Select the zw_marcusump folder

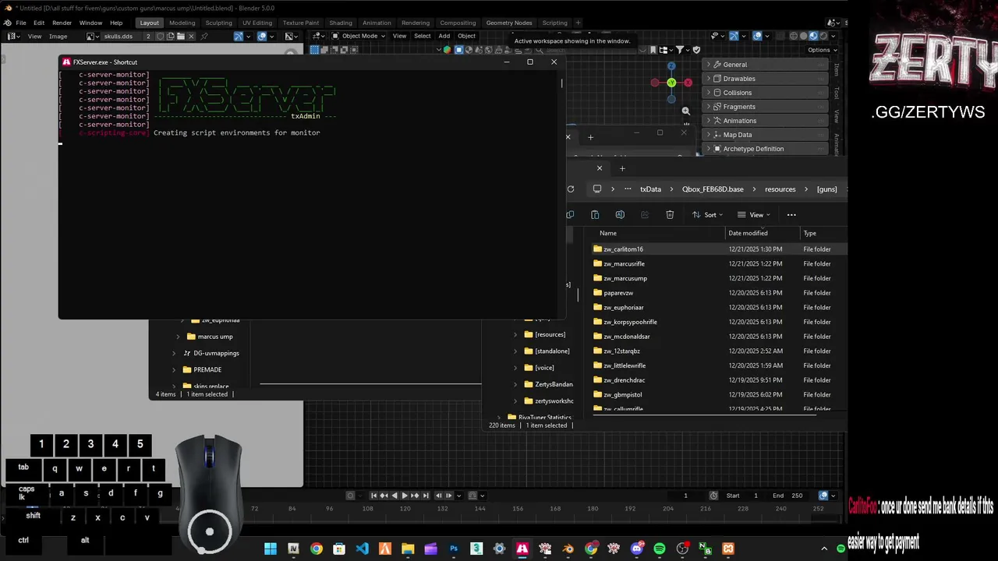[x=625, y=278]
